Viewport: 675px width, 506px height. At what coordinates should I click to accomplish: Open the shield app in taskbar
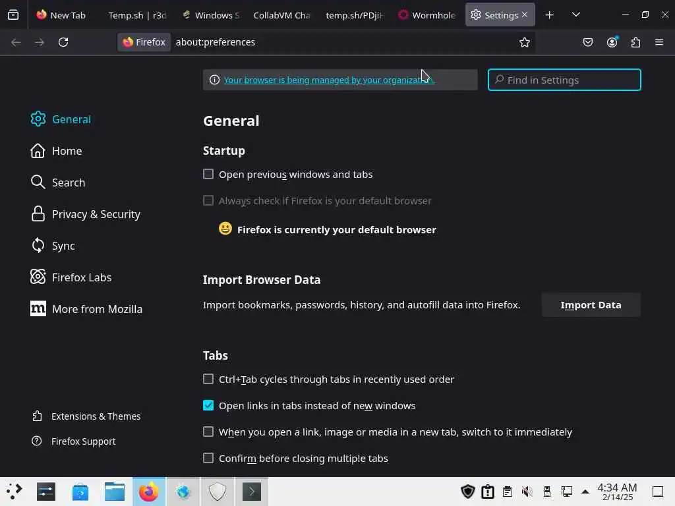click(x=218, y=492)
